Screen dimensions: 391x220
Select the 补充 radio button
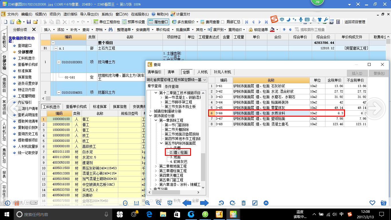point(169,201)
